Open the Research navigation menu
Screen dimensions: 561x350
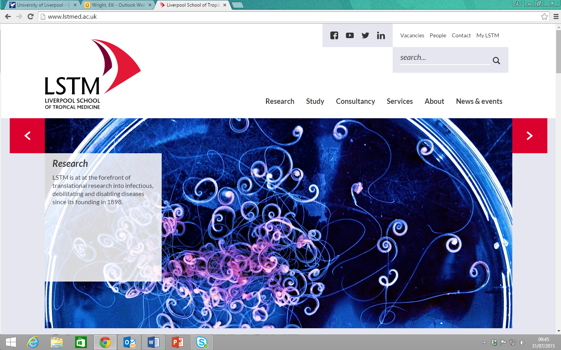pos(280,101)
